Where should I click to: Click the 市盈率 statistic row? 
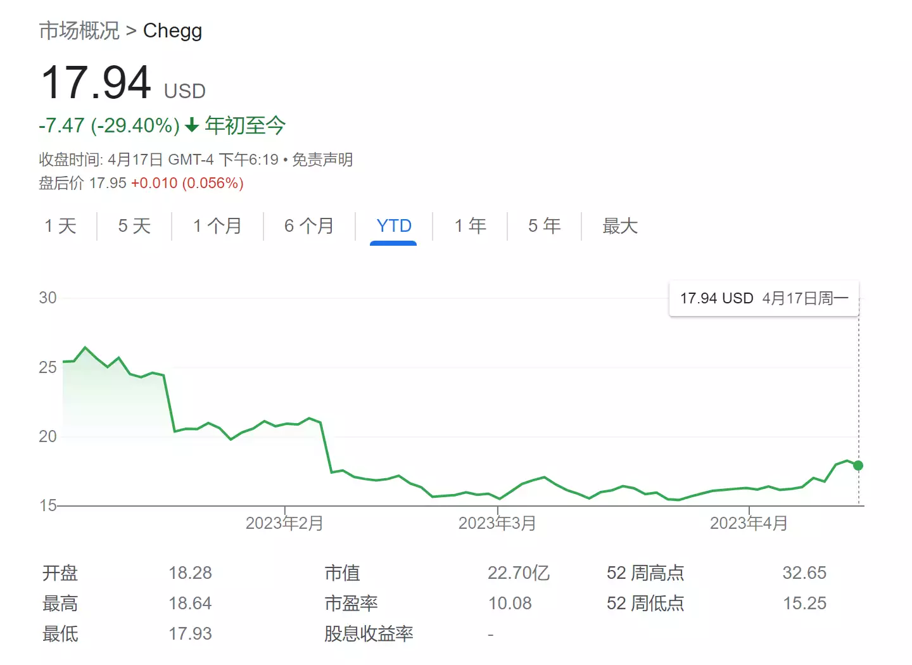[x=352, y=603]
